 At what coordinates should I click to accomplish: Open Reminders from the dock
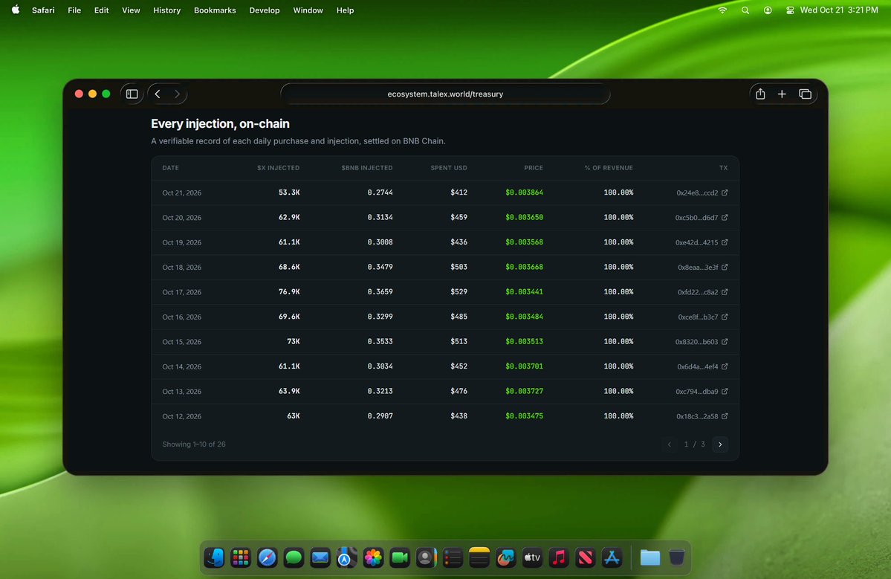(453, 557)
